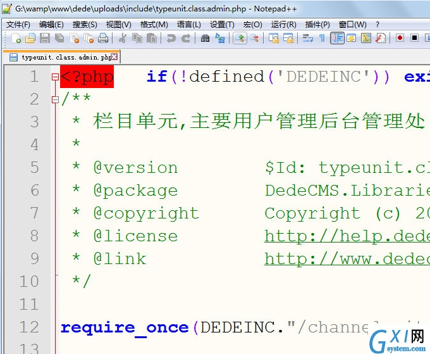430x354 pixels.
Task: Click the user-defined language dialog icon
Action: coord(352,38)
